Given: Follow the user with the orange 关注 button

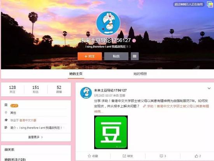Looking at the screenshot, I should (x=89, y=56).
